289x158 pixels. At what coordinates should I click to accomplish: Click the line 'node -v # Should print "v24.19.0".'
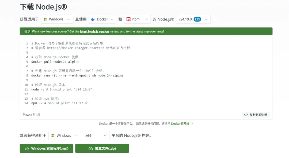(x=62, y=89)
